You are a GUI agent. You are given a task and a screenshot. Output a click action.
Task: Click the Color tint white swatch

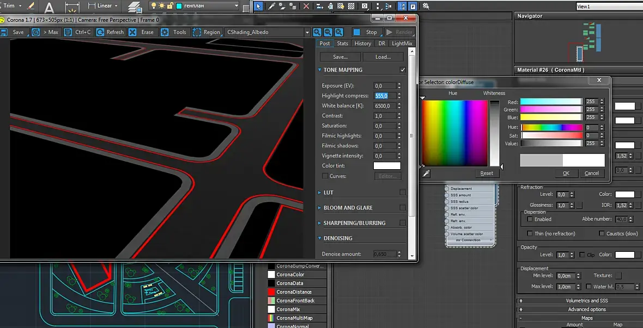[x=386, y=166]
